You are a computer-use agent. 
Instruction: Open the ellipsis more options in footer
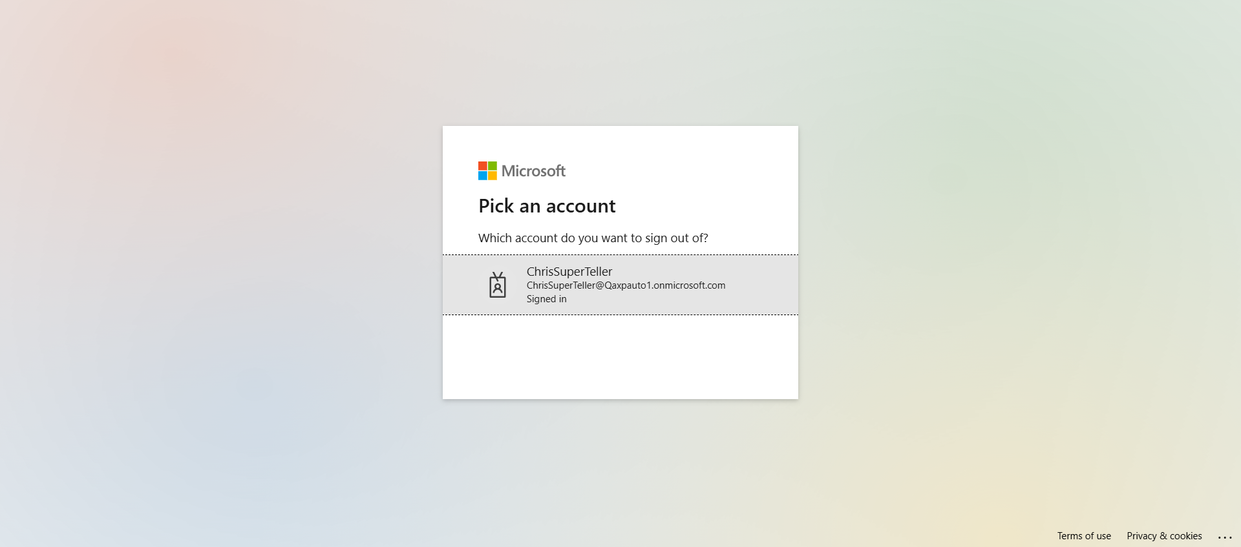[x=1225, y=537]
